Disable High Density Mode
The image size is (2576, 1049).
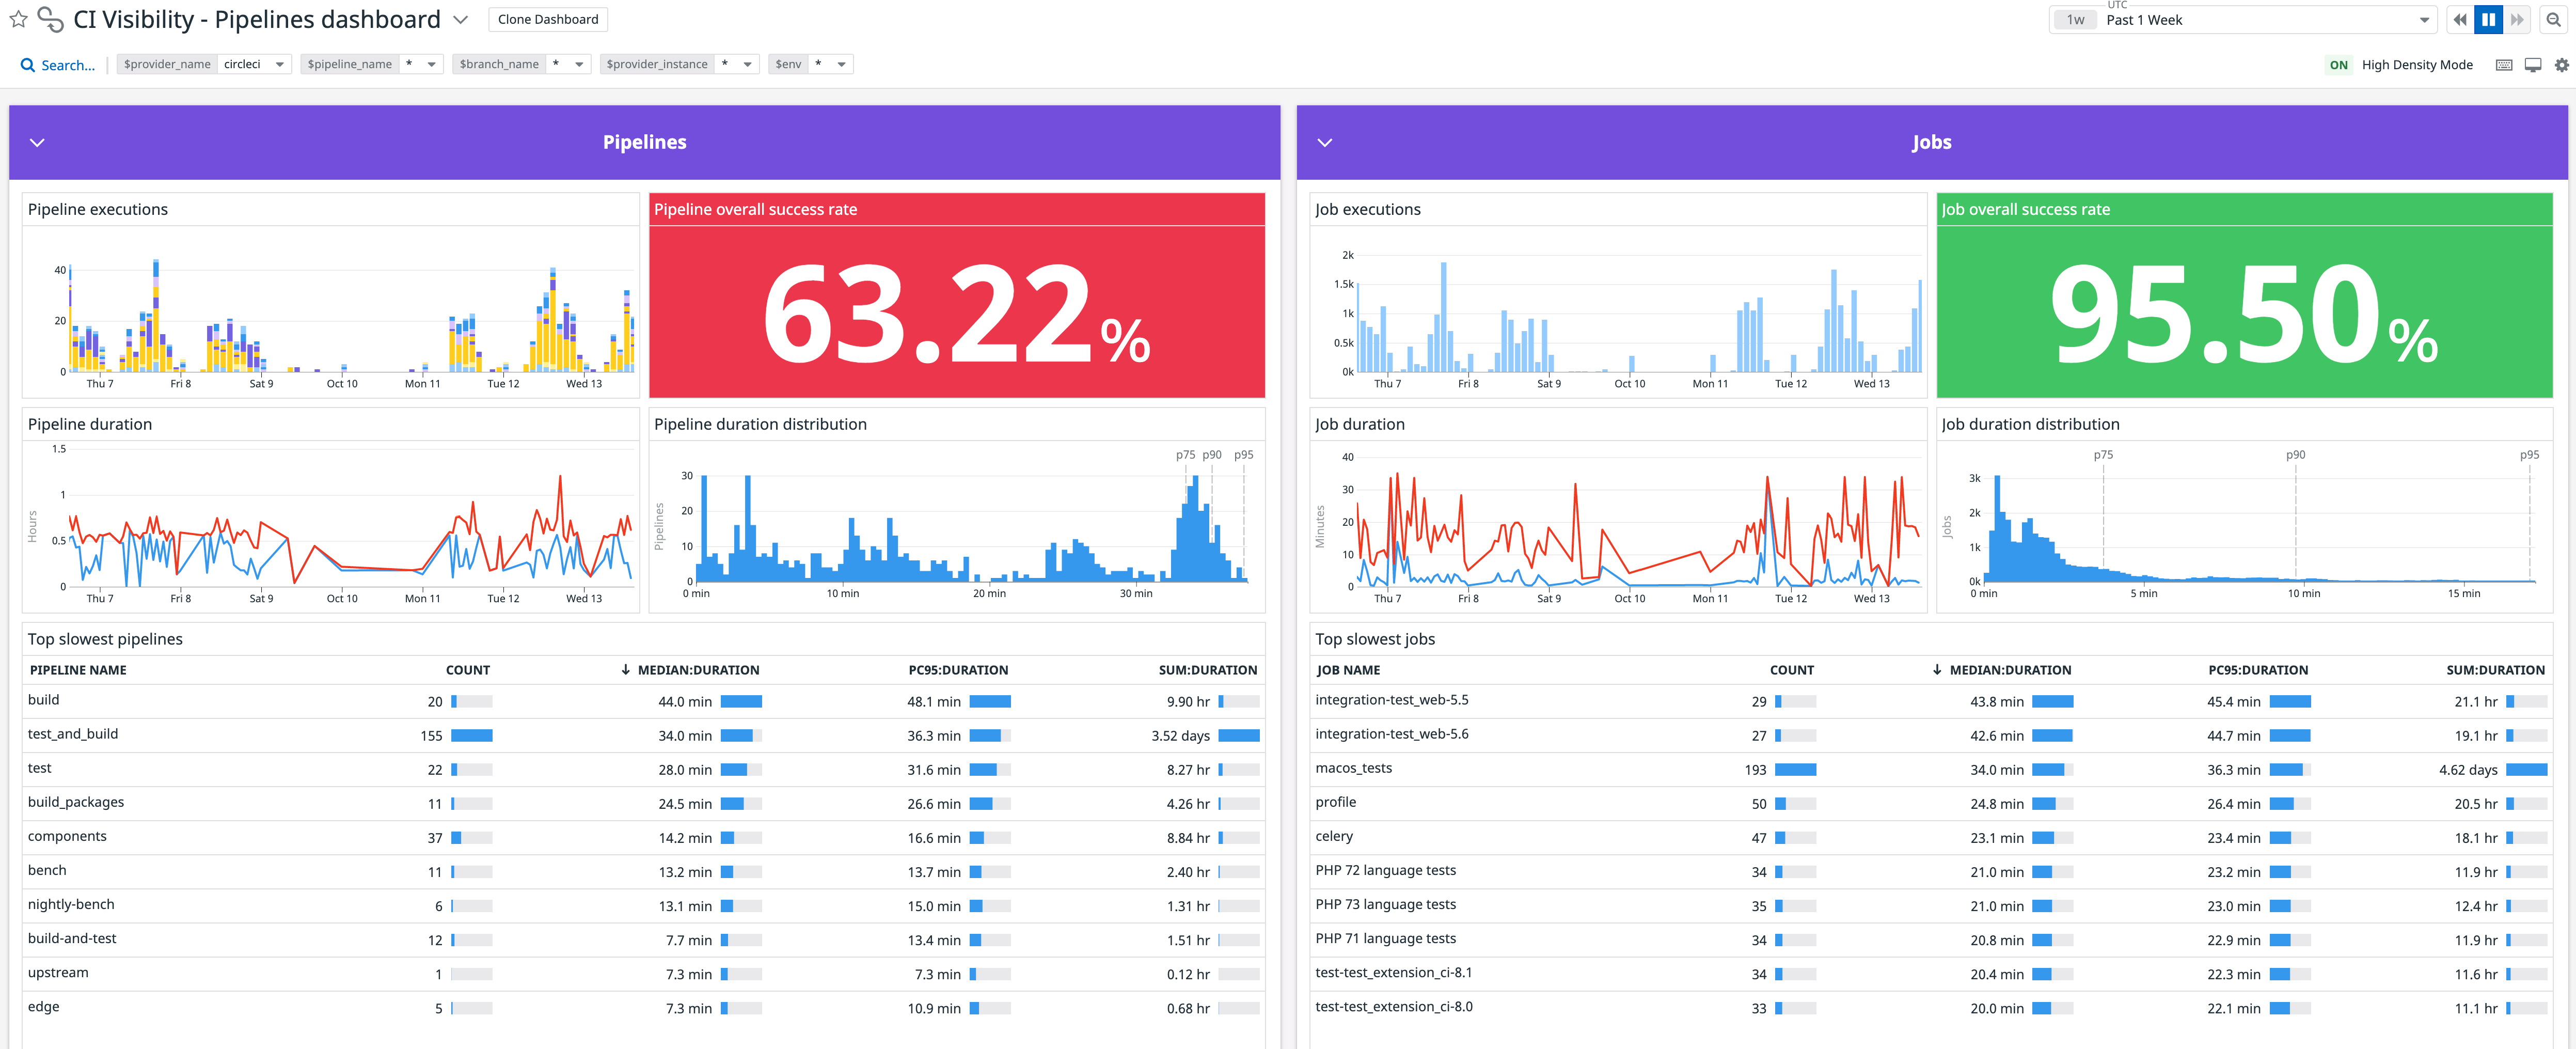pyautogui.click(x=2338, y=64)
